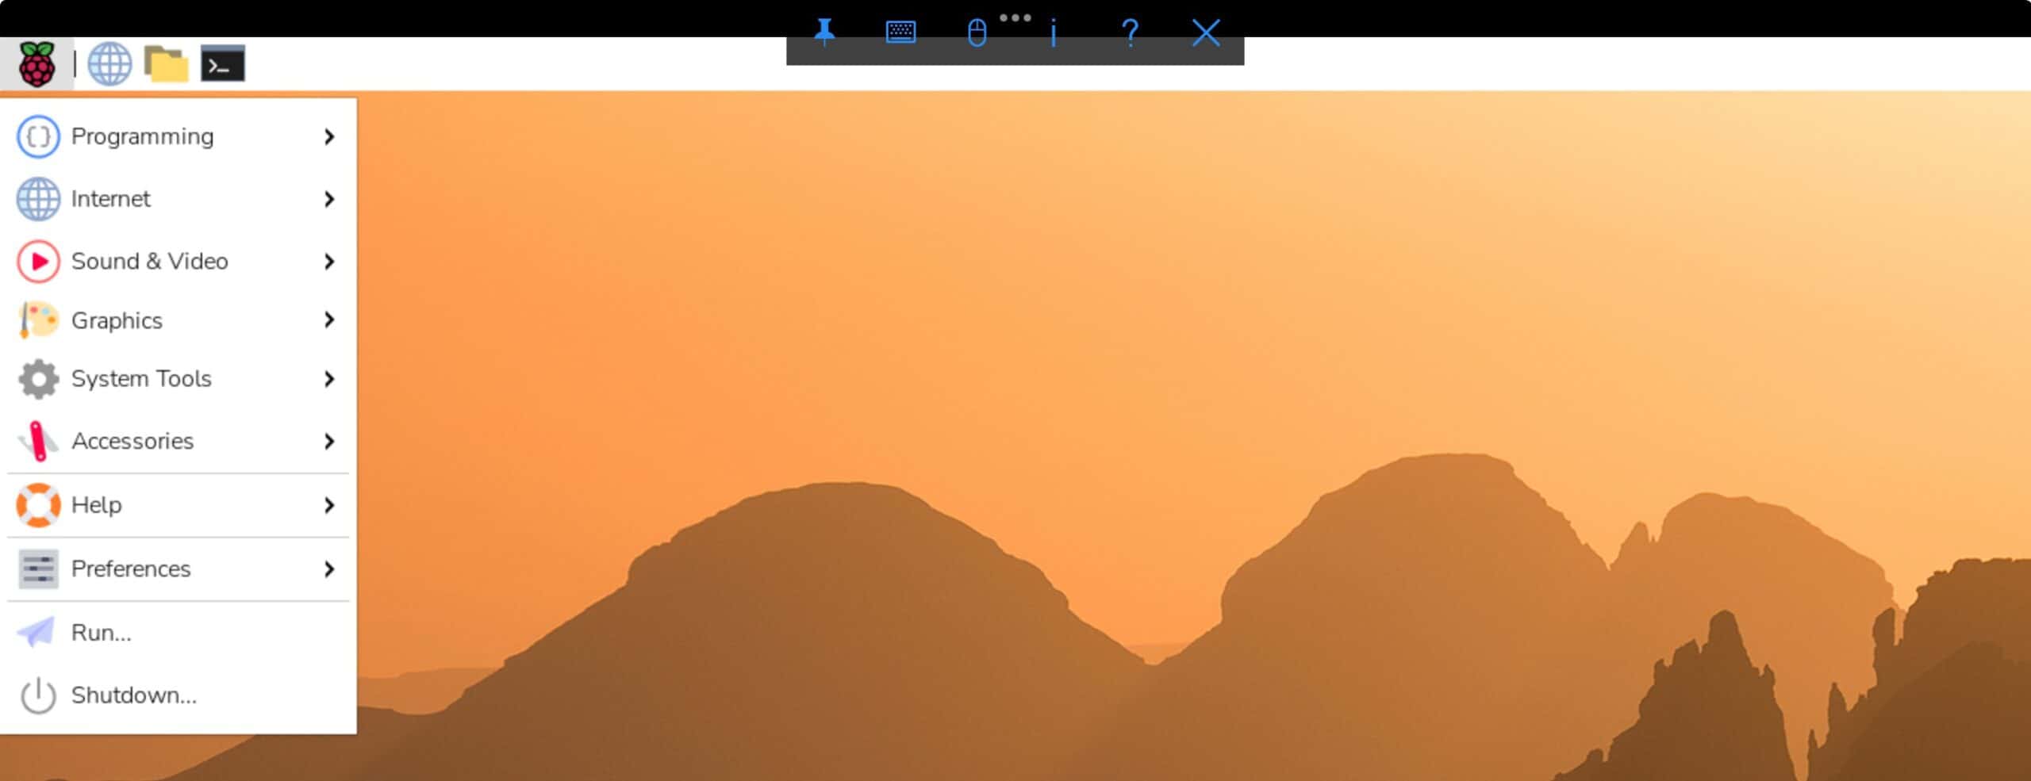This screenshot has height=781, width=2031.
Task: Pin the remote session toolbar
Action: [x=824, y=33]
